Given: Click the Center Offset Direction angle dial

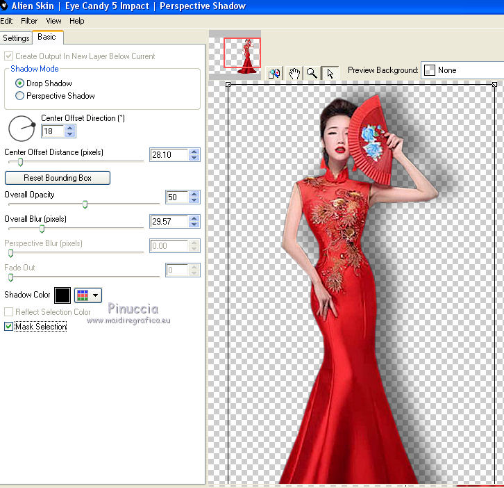Looking at the screenshot, I should pos(22,129).
